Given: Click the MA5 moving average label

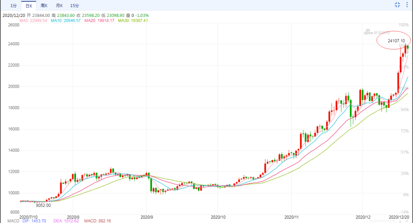Looking at the screenshot, I should [33, 21].
